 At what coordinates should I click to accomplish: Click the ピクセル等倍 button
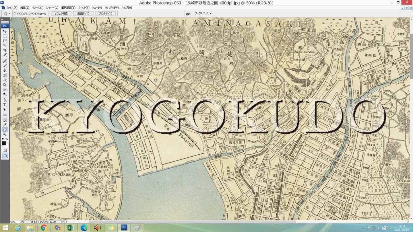pyautogui.click(x=61, y=13)
